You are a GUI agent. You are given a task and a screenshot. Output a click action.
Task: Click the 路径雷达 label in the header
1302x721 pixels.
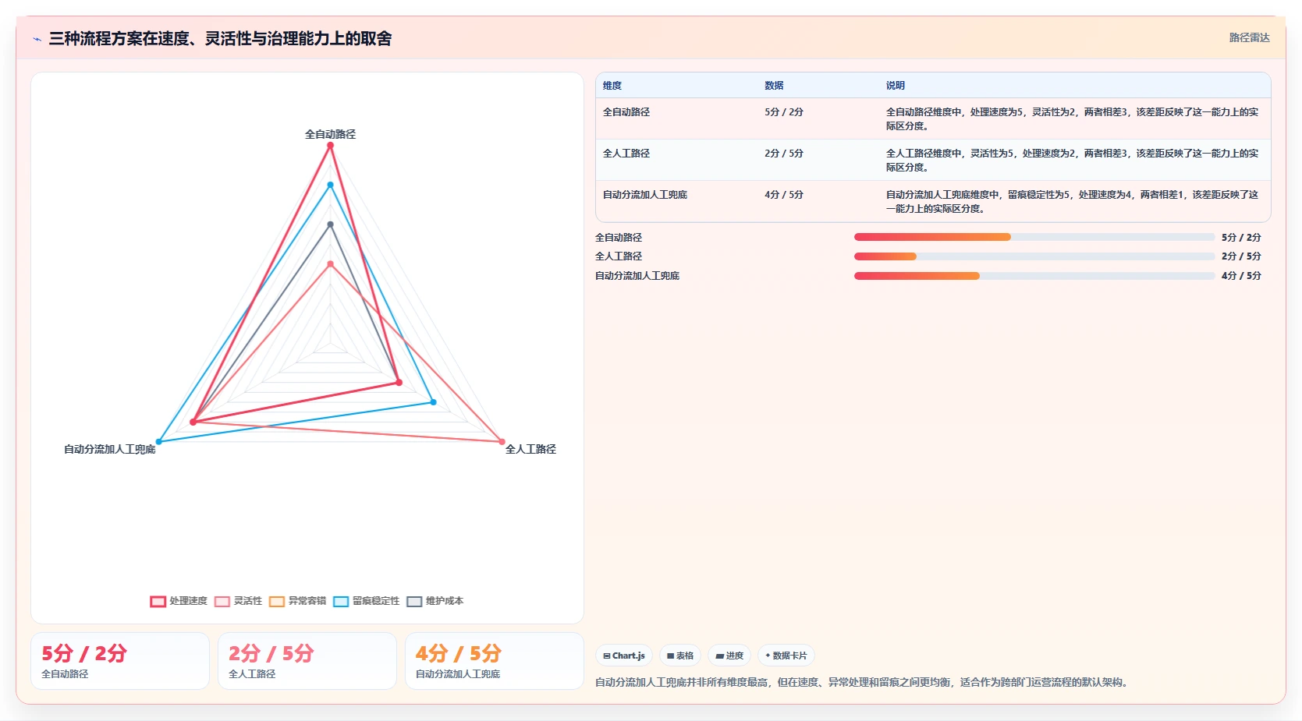pyautogui.click(x=1249, y=37)
